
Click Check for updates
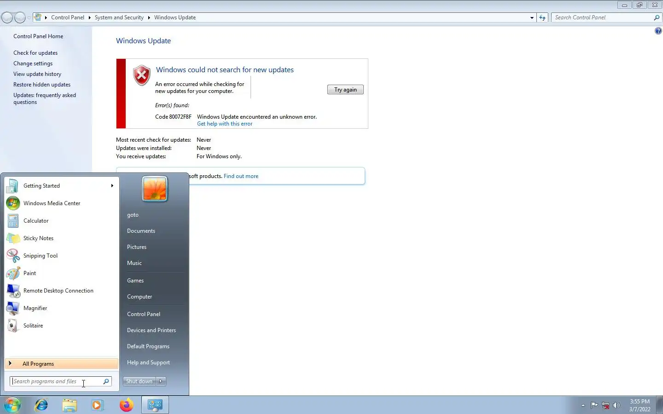pos(35,53)
